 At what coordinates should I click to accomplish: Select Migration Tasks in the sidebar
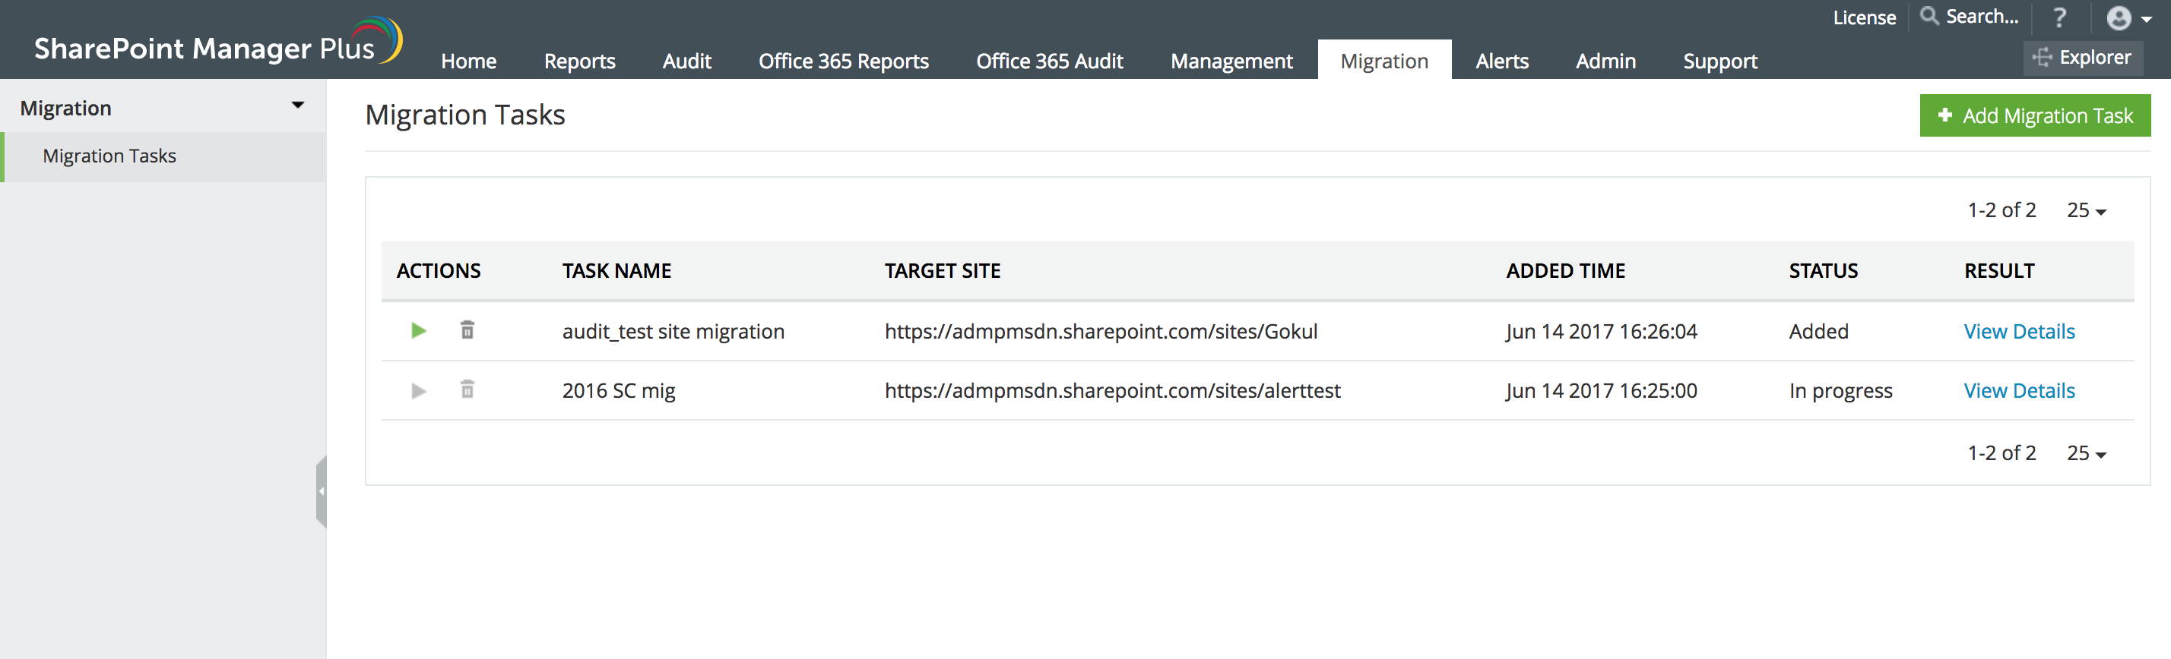point(109,156)
